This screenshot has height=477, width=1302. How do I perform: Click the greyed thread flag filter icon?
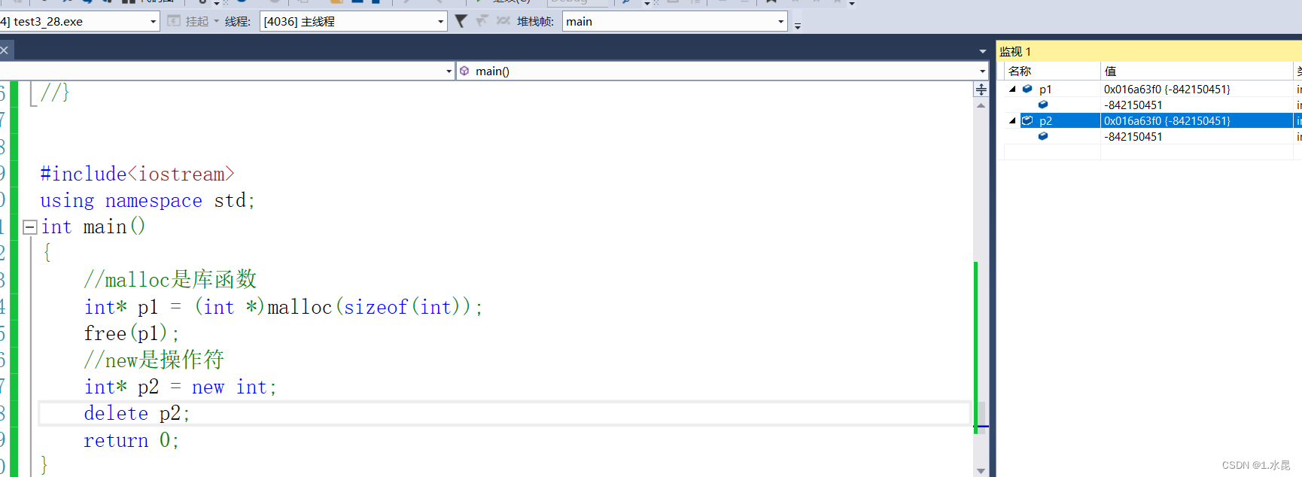click(482, 21)
